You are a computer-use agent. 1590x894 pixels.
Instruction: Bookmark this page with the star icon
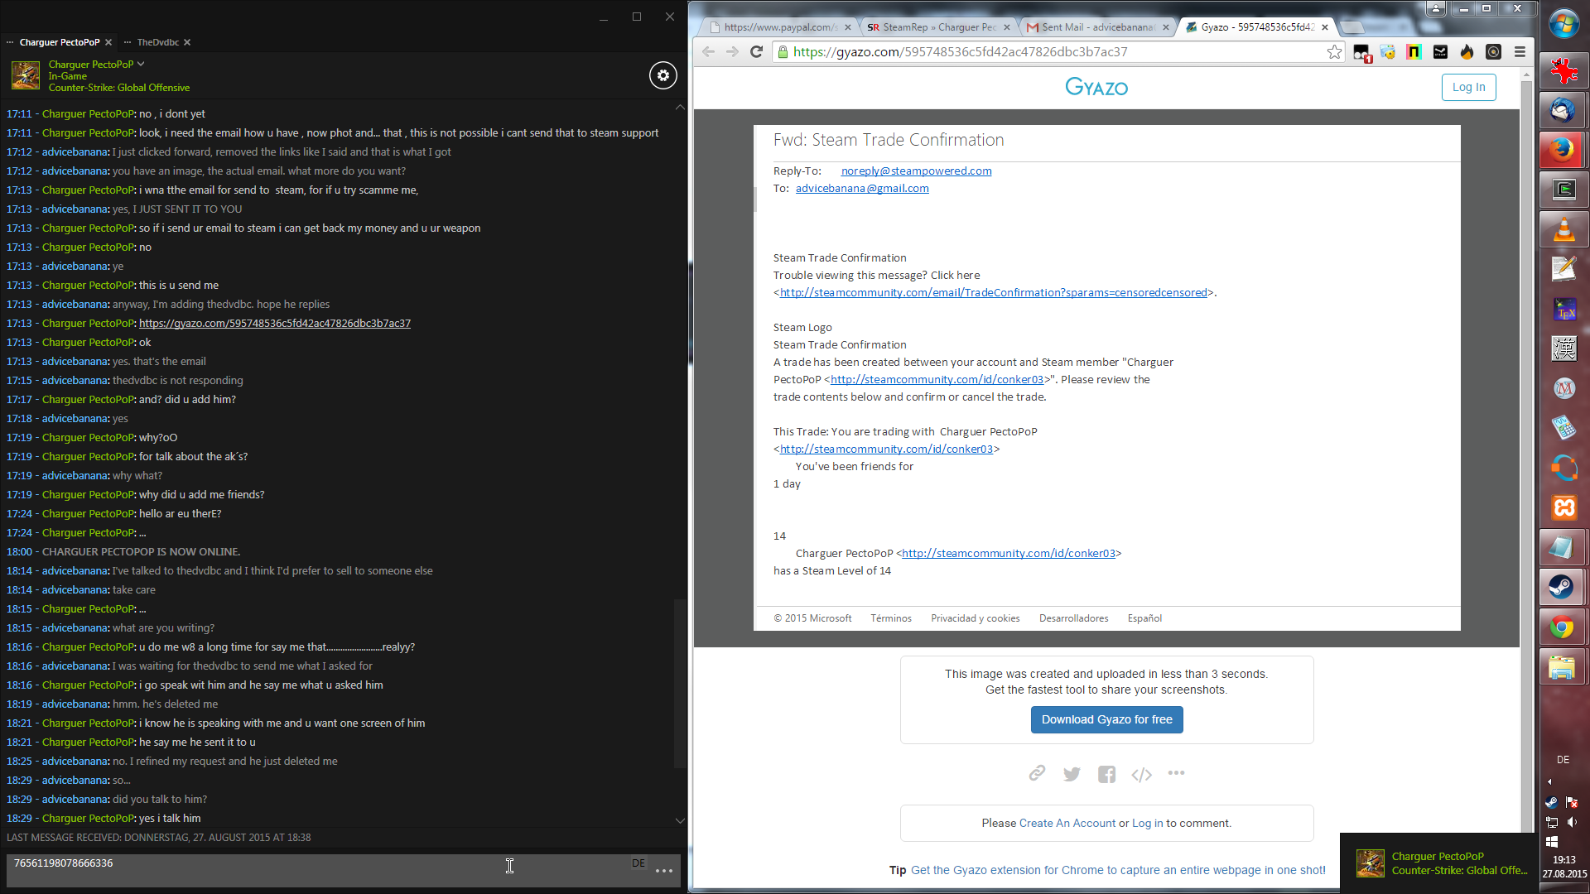(1334, 52)
